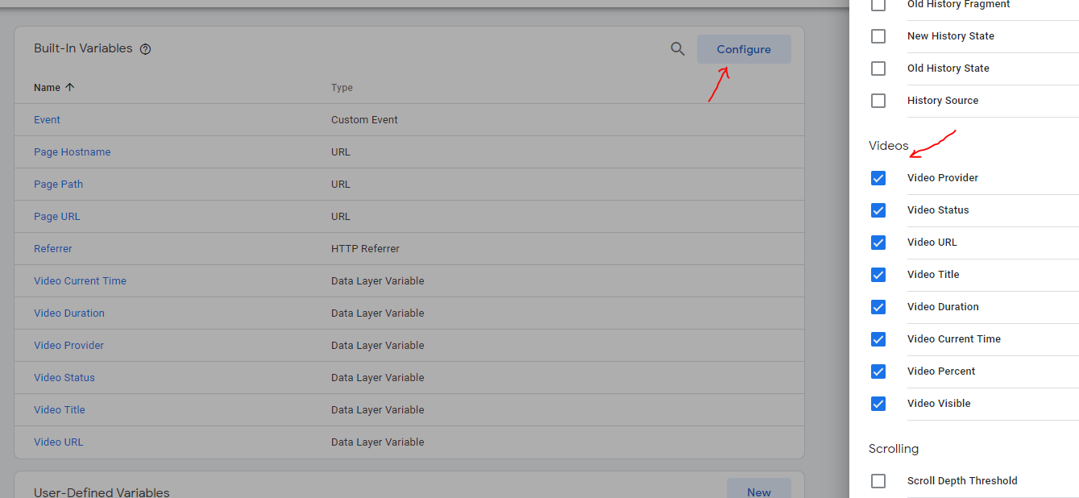Sort by the Name column arrow
Viewport: 1079px width, 498px height.
click(x=69, y=88)
